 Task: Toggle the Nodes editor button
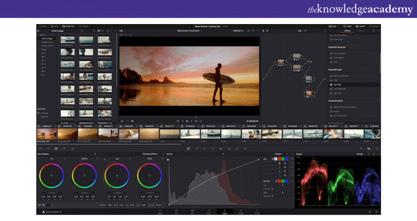click(348, 26)
